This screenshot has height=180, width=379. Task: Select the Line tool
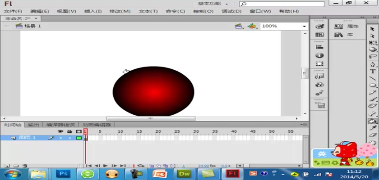[x=373, y=78]
